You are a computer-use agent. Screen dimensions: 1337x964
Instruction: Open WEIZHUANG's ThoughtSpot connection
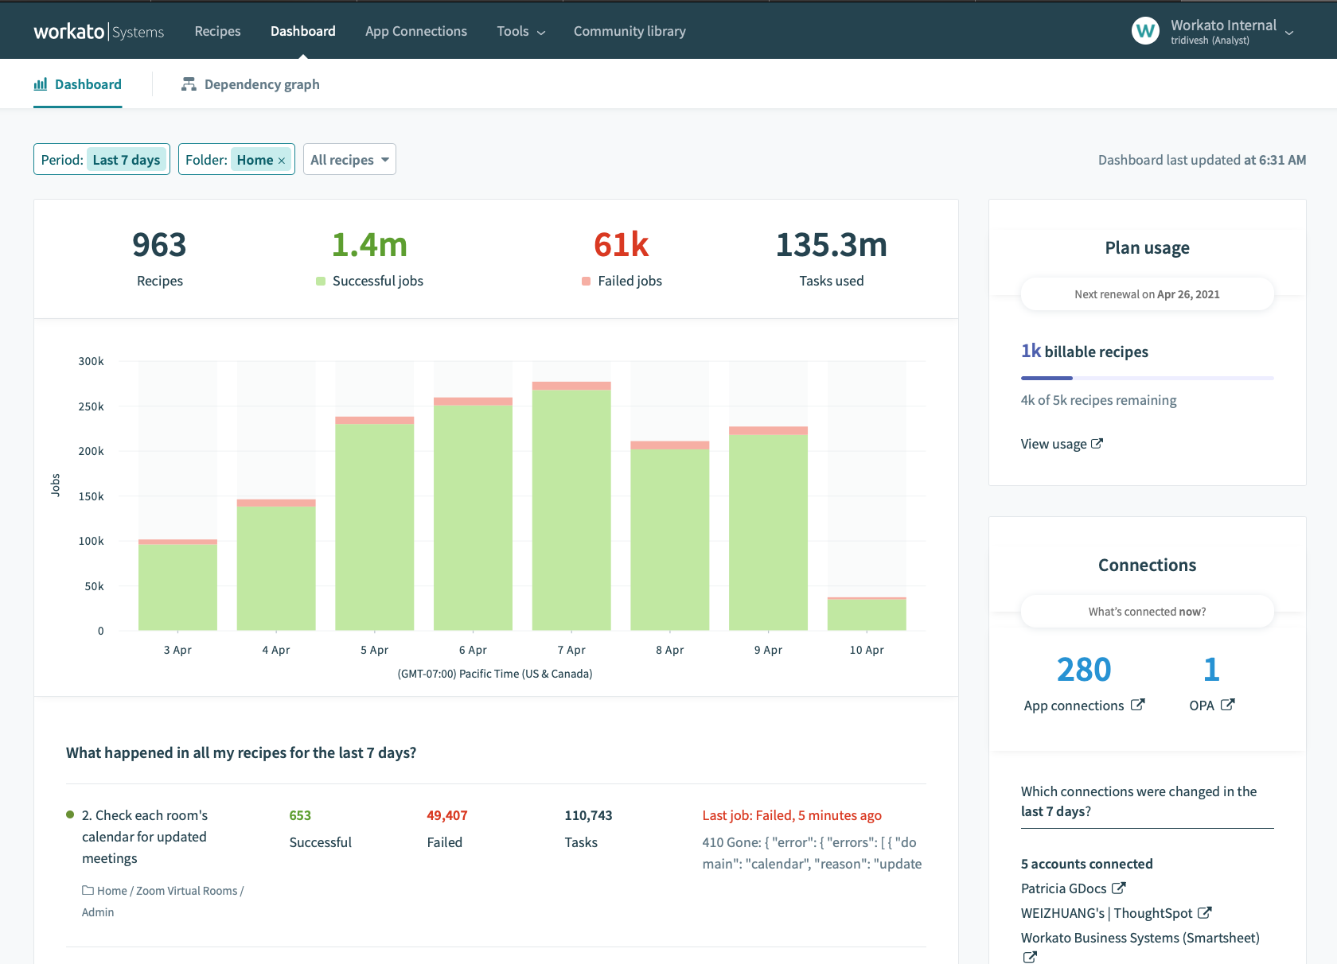(1106, 913)
